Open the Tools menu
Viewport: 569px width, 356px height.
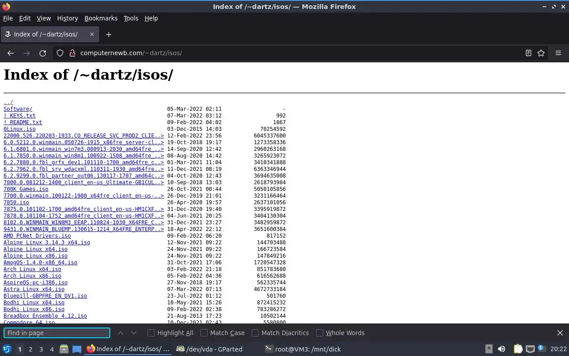(x=131, y=18)
